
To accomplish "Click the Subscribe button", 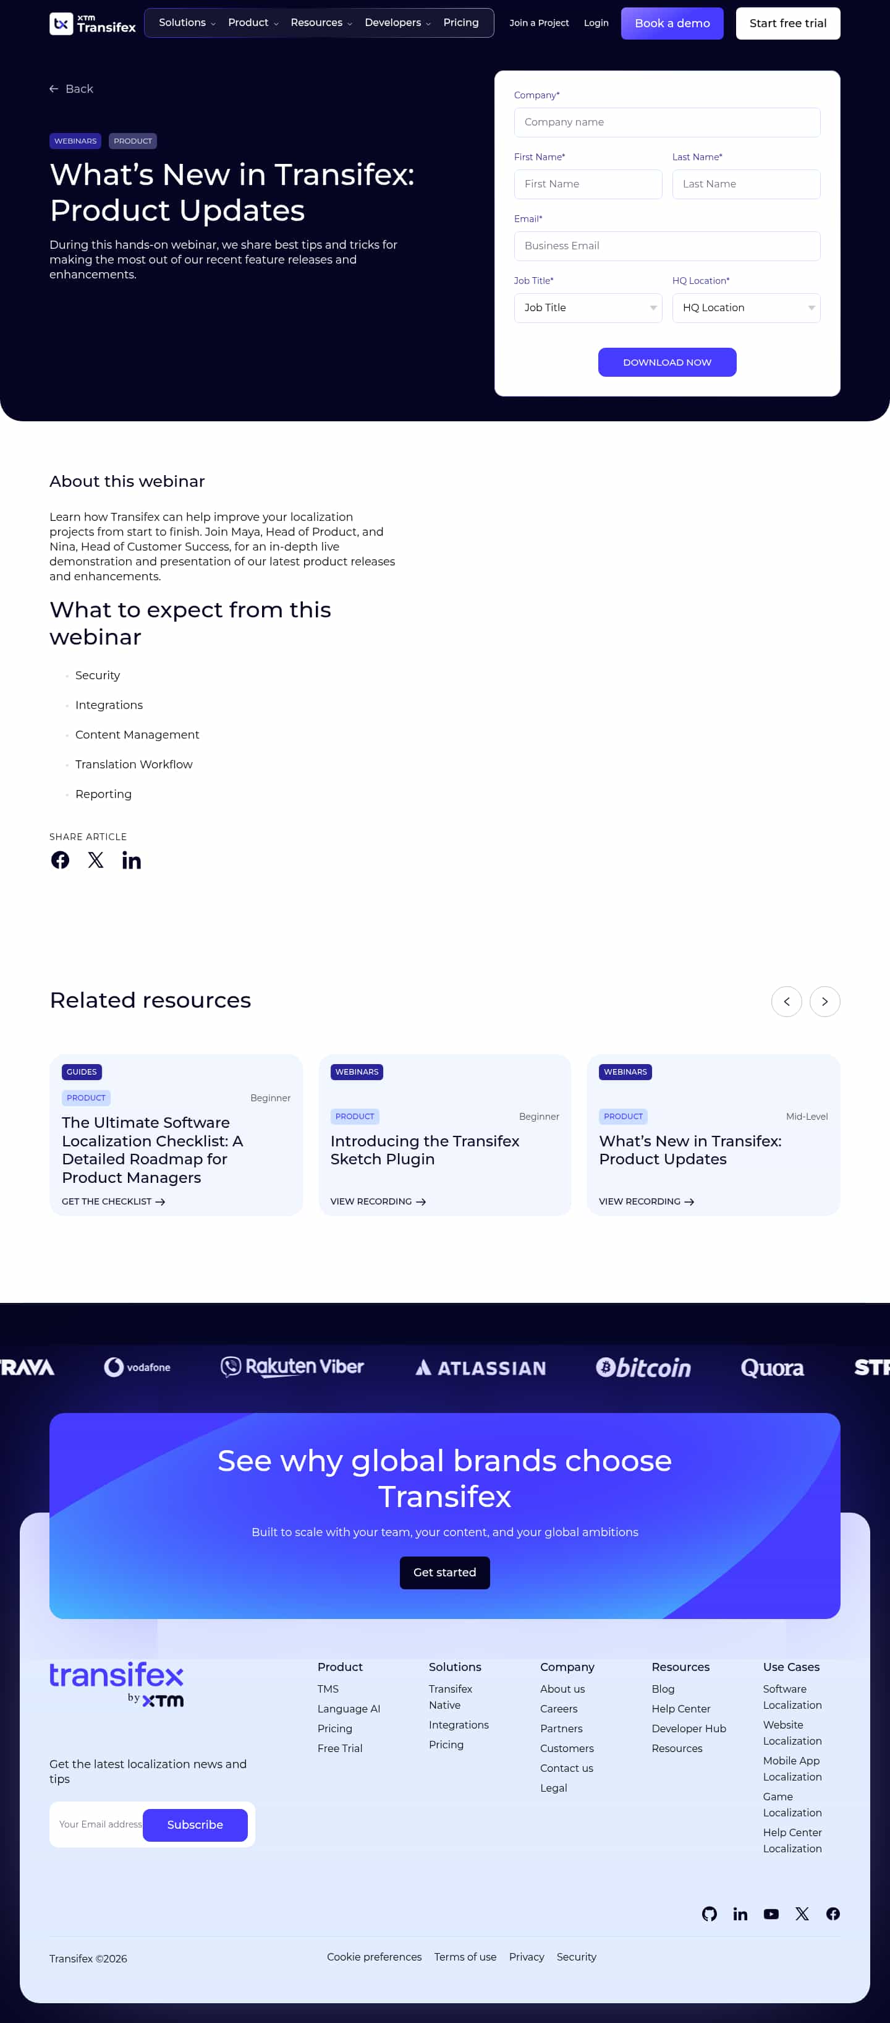I will pos(195,1825).
